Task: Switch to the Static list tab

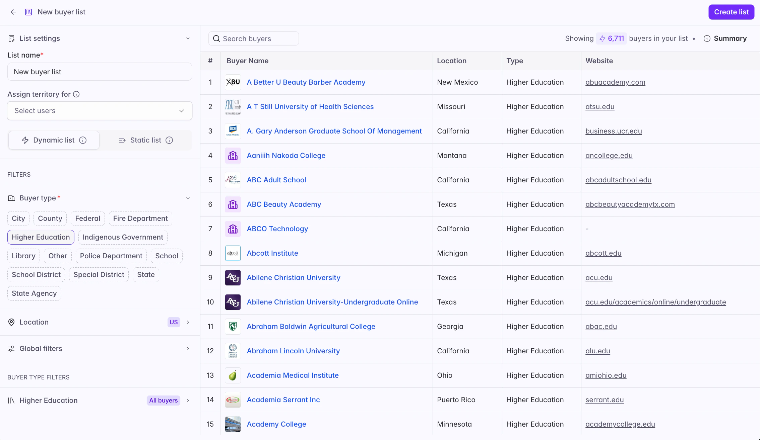Action: pyautogui.click(x=145, y=140)
